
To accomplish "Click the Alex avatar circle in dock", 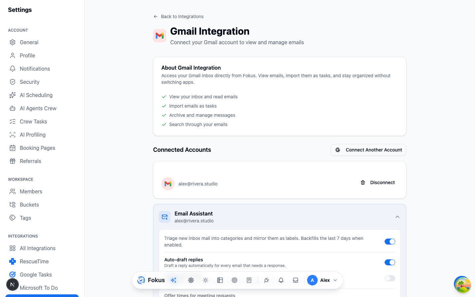I will (312, 280).
